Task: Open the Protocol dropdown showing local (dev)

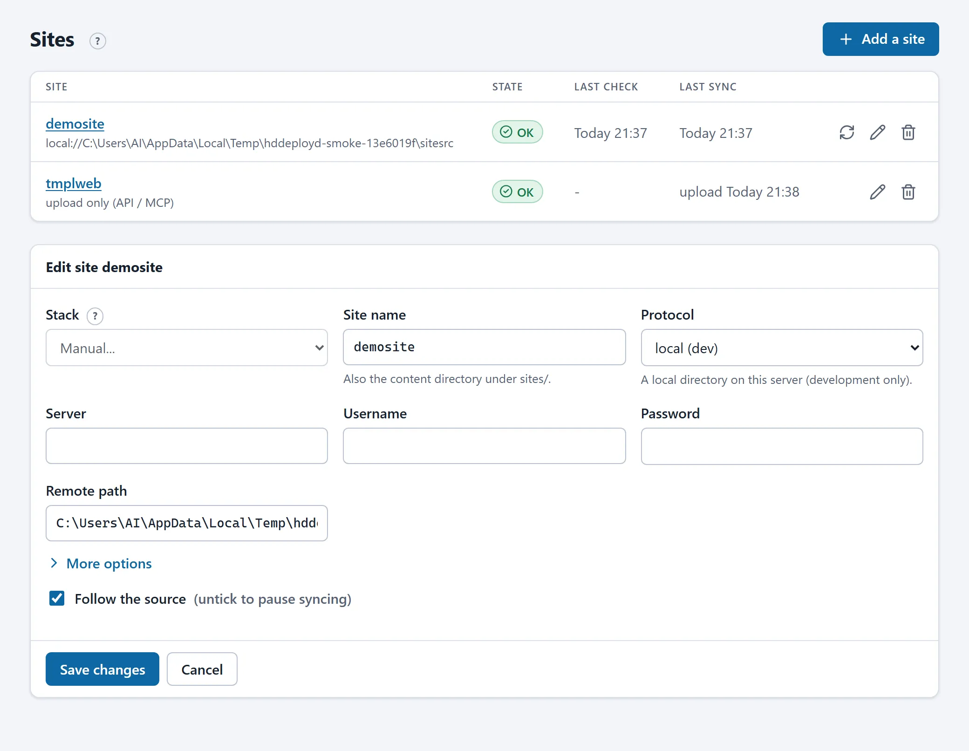Action: click(782, 348)
